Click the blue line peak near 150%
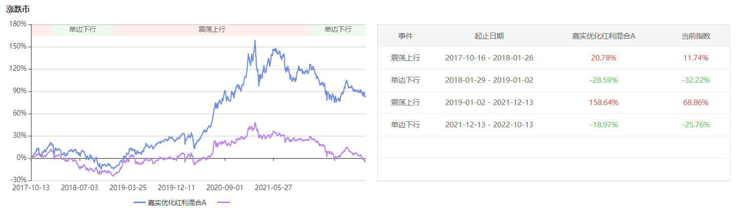The width and height of the screenshot is (736, 212). 255,41
